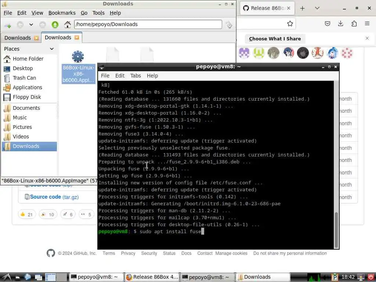Click web browser launcher globe in taskbar
The height and width of the screenshot is (282, 376).
click(x=28, y=277)
